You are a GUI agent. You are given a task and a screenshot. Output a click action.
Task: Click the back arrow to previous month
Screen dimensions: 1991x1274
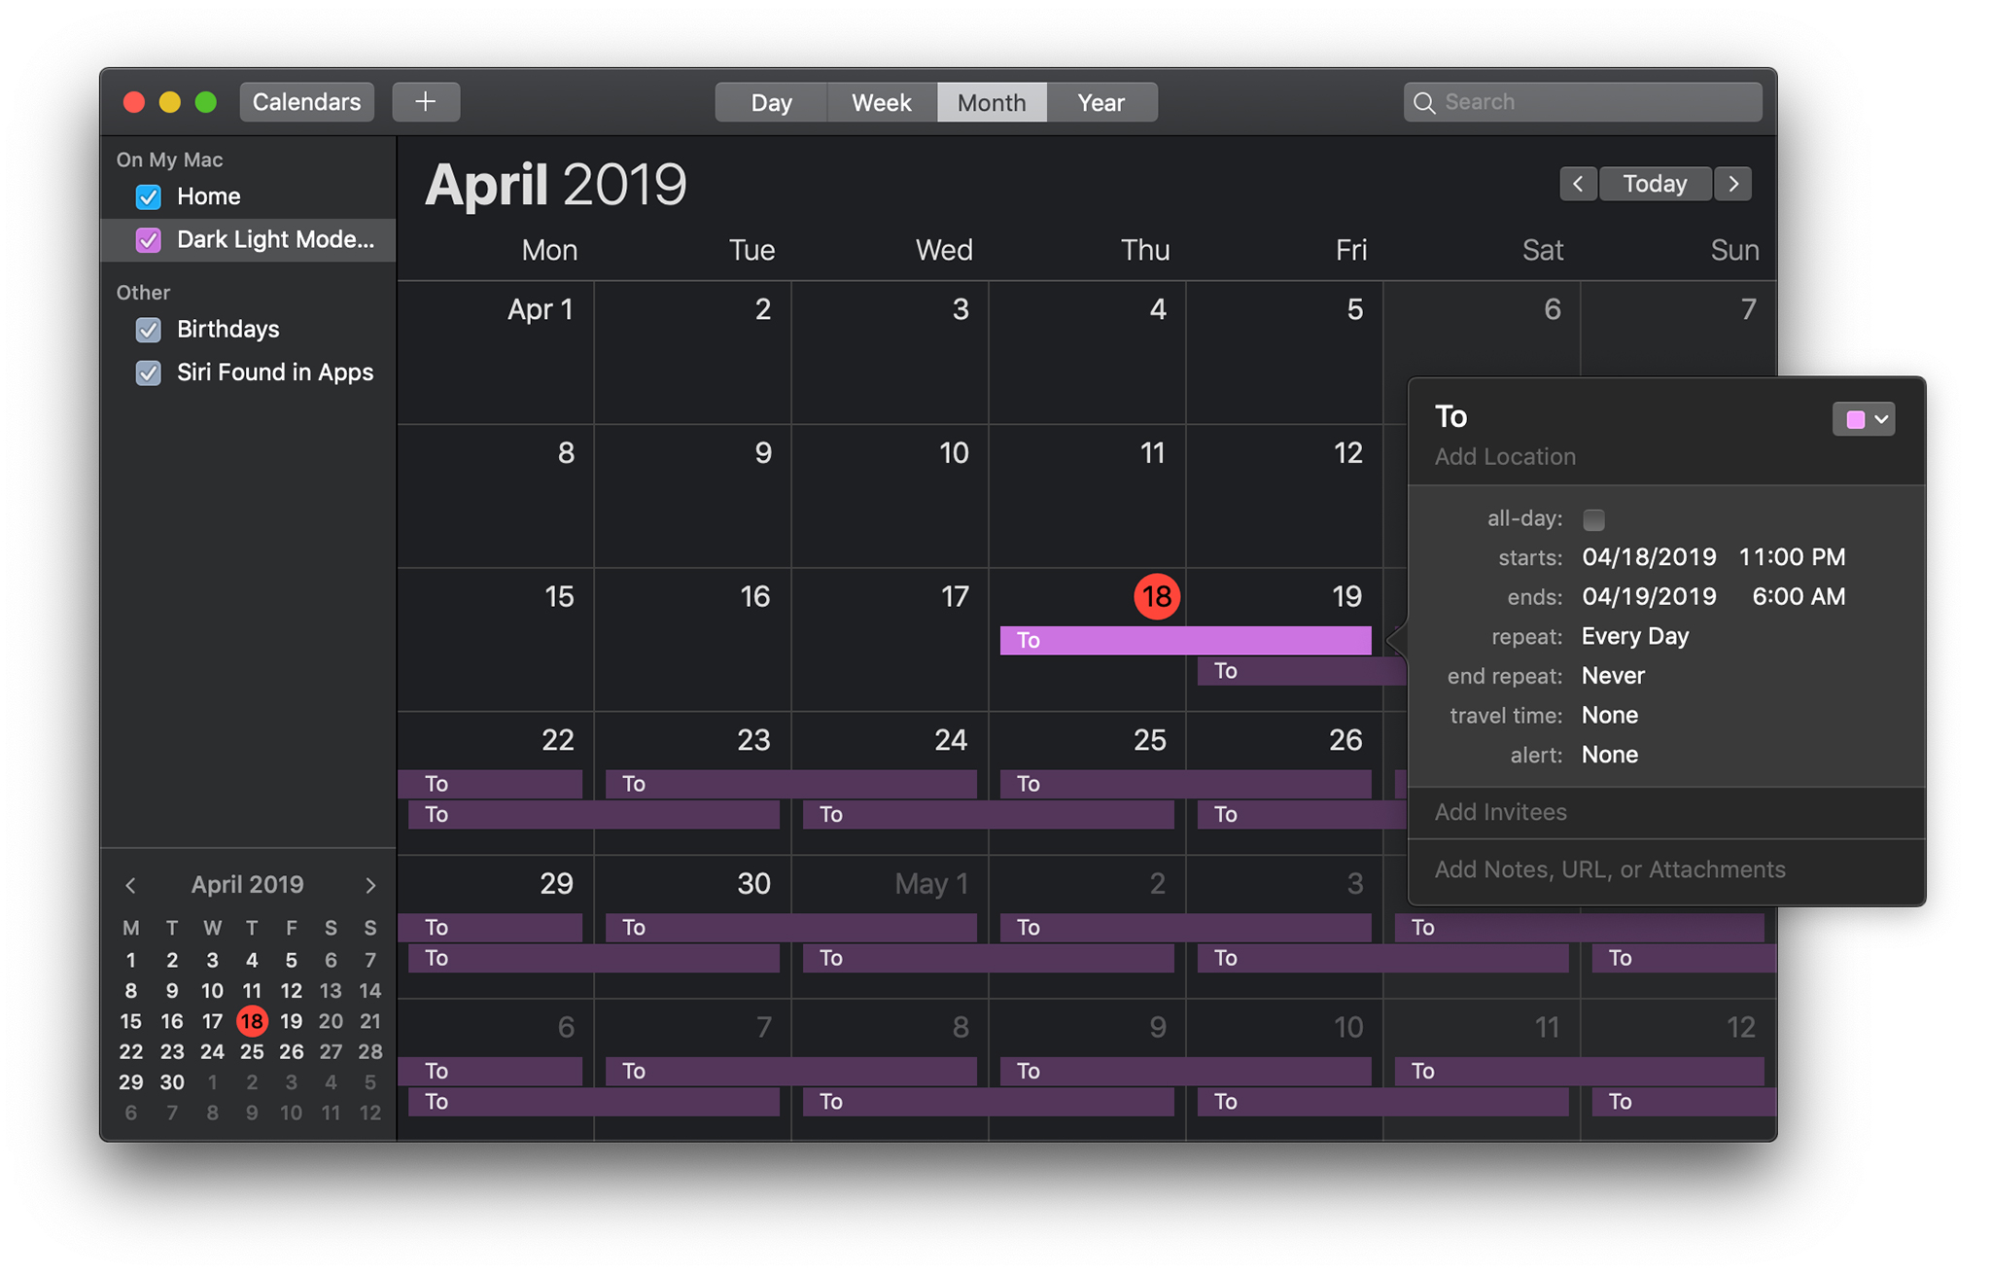point(1576,183)
